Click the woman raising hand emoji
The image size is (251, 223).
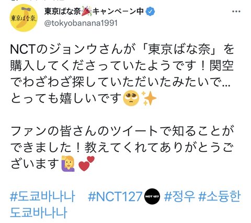(68, 163)
